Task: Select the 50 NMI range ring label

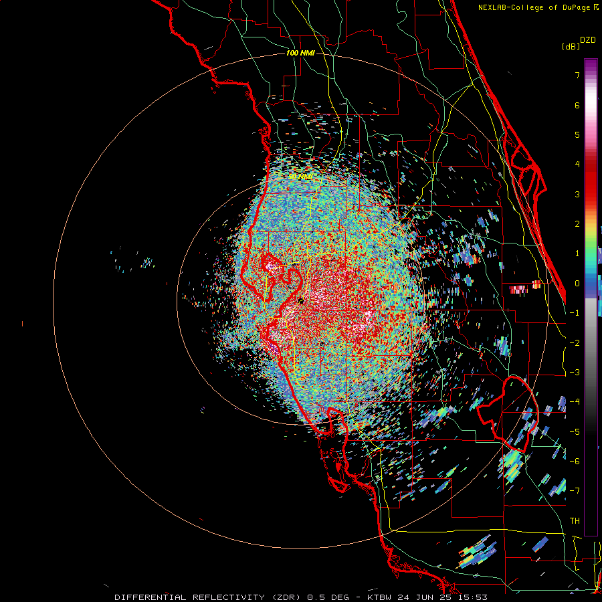Action: click(x=300, y=177)
